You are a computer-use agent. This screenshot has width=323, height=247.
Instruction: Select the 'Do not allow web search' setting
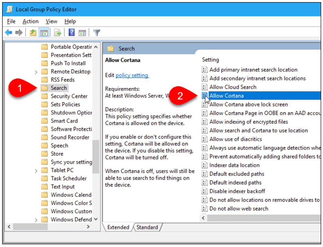(x=239, y=209)
